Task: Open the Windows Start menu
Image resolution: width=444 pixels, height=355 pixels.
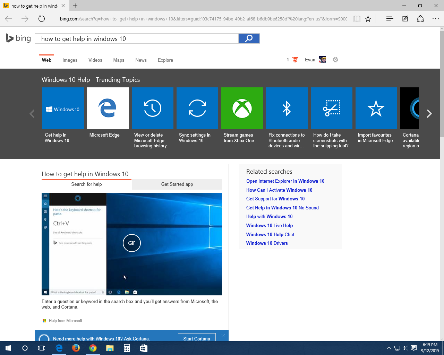Action: pyautogui.click(x=8, y=348)
